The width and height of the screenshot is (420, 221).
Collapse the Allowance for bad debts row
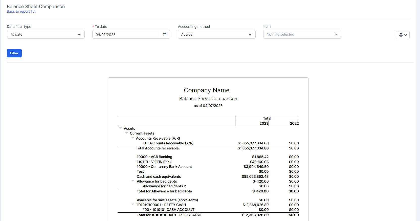[133, 181]
